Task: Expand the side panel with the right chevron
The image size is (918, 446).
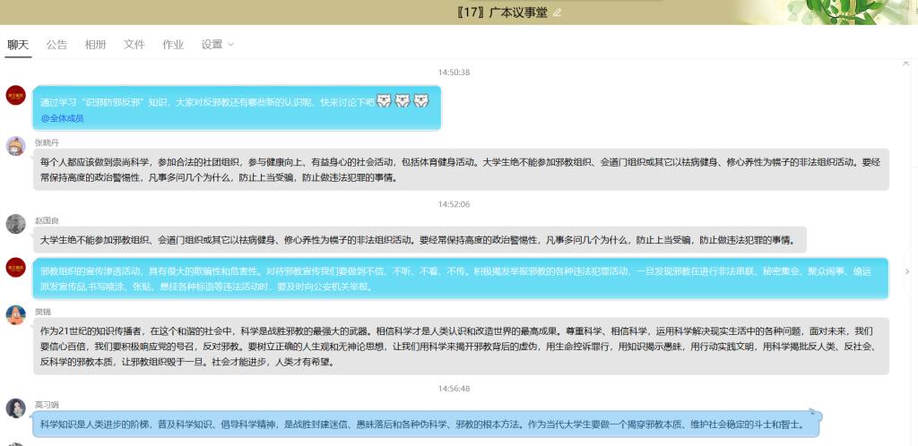Action: (x=906, y=271)
